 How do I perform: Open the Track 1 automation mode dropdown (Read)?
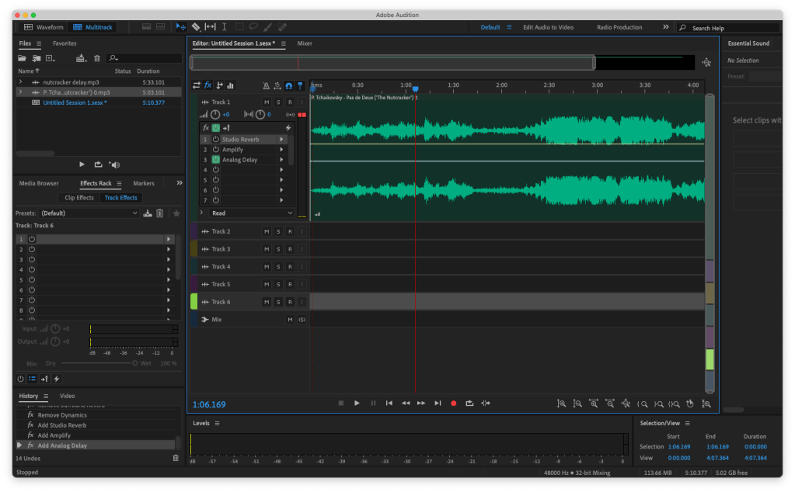click(x=252, y=213)
